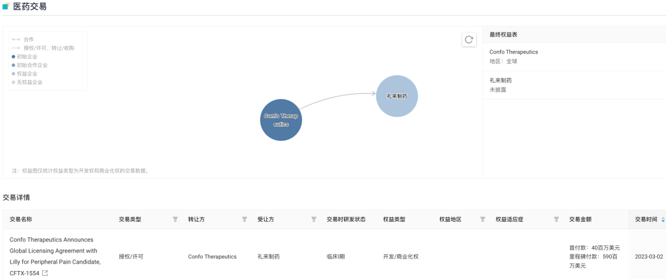
Task: Click 地区:全球 under Confo Therapeutics
Action: pos(503,61)
